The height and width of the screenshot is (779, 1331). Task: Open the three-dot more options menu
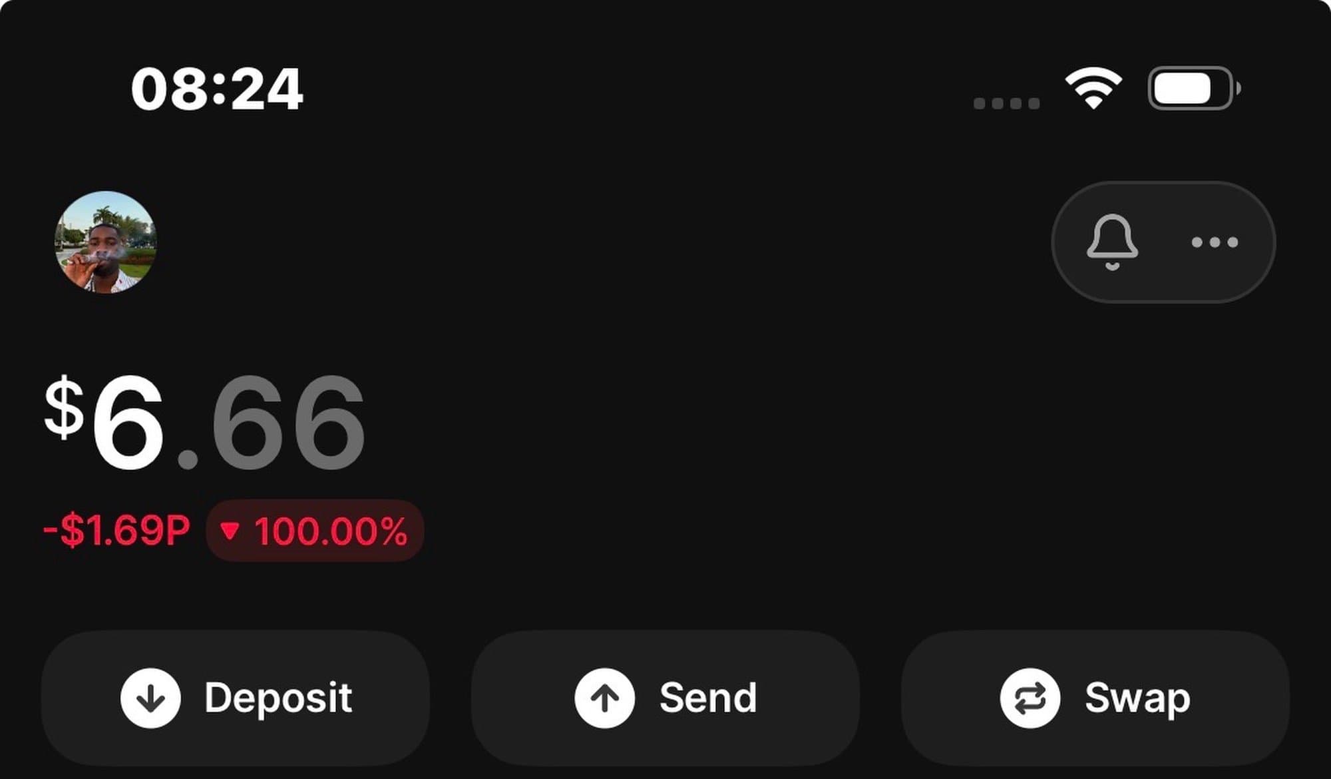[1215, 242]
